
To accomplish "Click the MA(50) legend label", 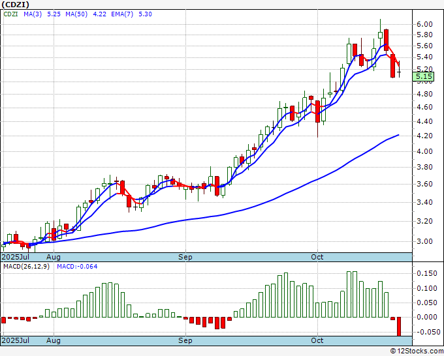I will pyautogui.click(x=76, y=14).
